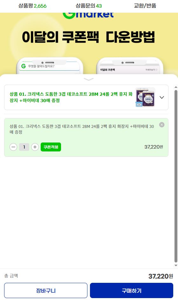The height and width of the screenshot is (300, 178).
Task: Click the 구매하기 purchase button
Action: (x=132, y=290)
